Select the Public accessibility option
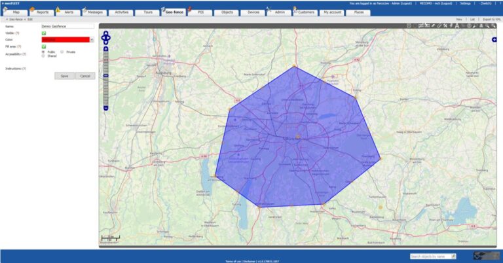503x263 pixels. pos(43,52)
